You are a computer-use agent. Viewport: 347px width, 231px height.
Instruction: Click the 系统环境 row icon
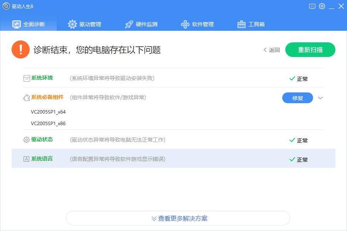coord(27,78)
